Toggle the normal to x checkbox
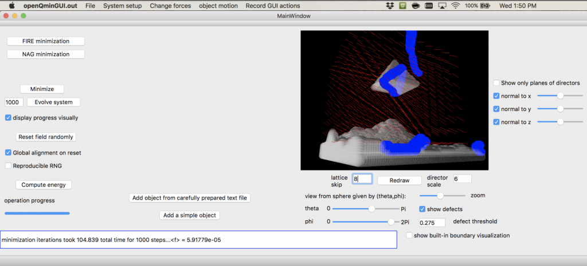The height and width of the screenshot is (266, 587). (496, 96)
